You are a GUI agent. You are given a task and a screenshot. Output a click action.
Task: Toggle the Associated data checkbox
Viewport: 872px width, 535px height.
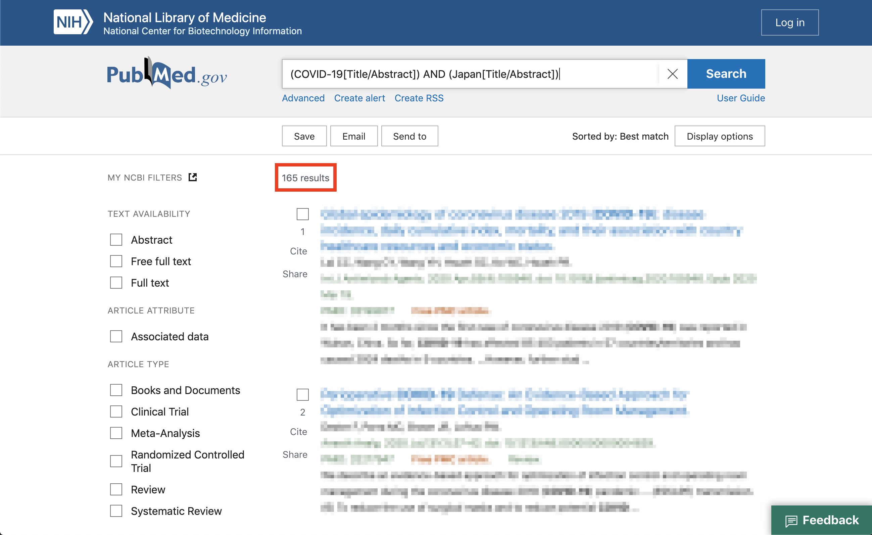point(116,337)
